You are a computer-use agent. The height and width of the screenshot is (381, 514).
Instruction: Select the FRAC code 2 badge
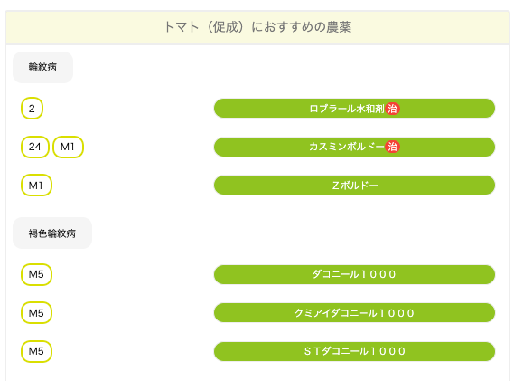[x=32, y=109]
